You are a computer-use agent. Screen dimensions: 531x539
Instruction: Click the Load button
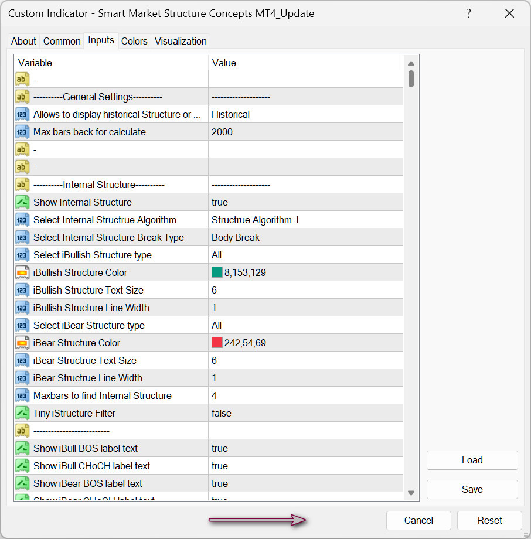click(x=472, y=460)
